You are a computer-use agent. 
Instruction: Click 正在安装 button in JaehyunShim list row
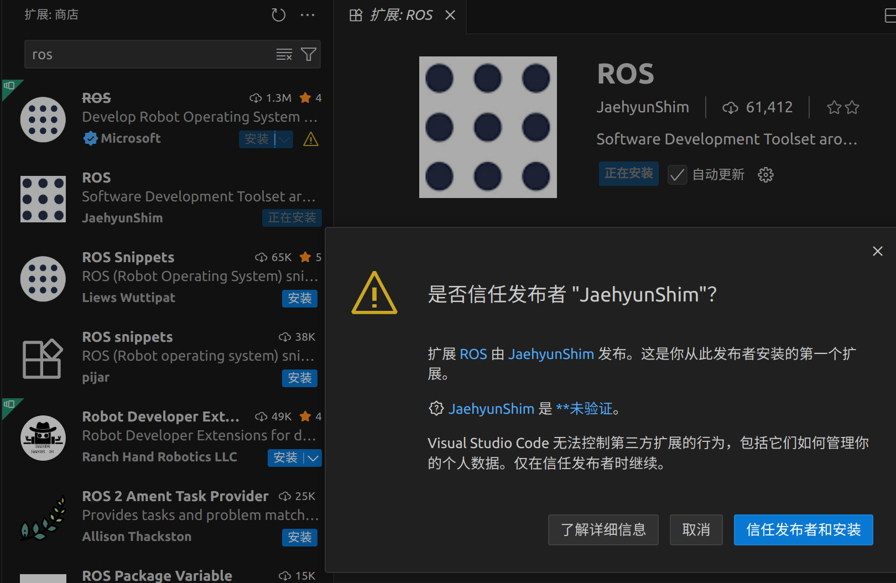(292, 218)
